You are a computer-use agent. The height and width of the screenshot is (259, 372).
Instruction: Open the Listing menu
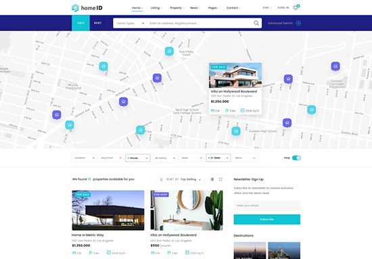[x=156, y=8]
